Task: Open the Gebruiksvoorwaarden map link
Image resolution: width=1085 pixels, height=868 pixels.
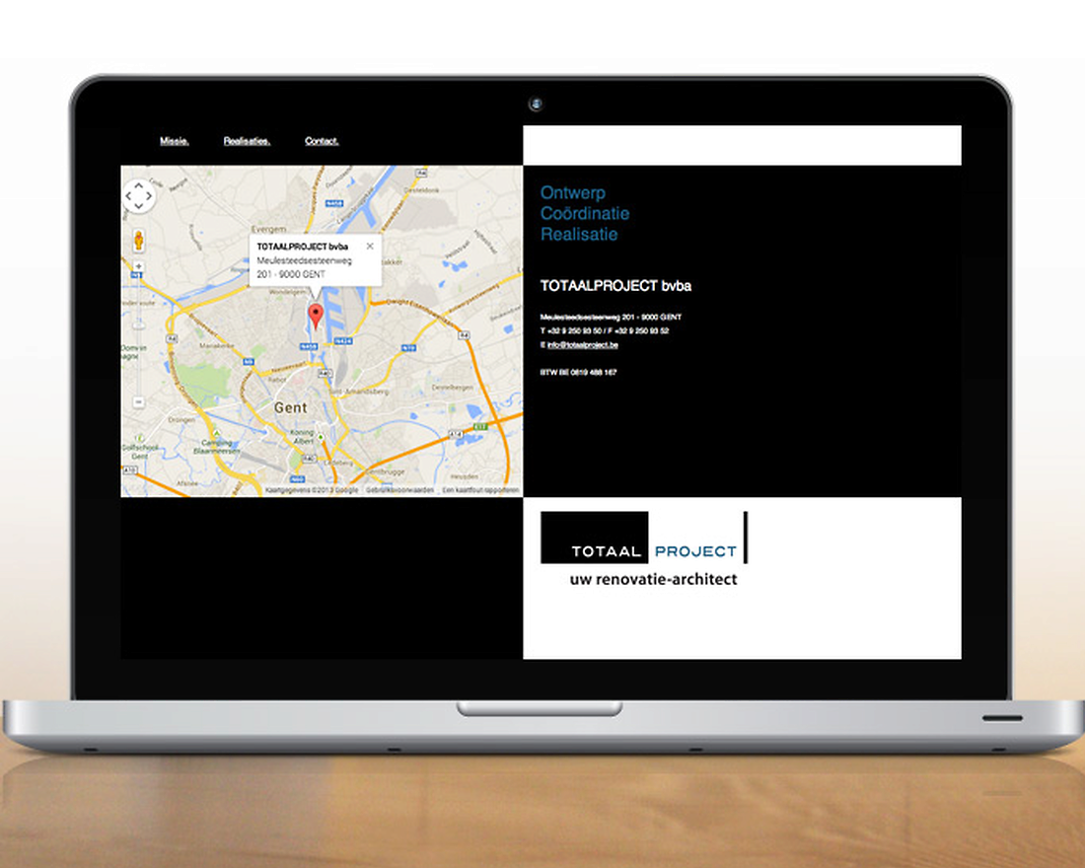Action: pyautogui.click(x=399, y=490)
